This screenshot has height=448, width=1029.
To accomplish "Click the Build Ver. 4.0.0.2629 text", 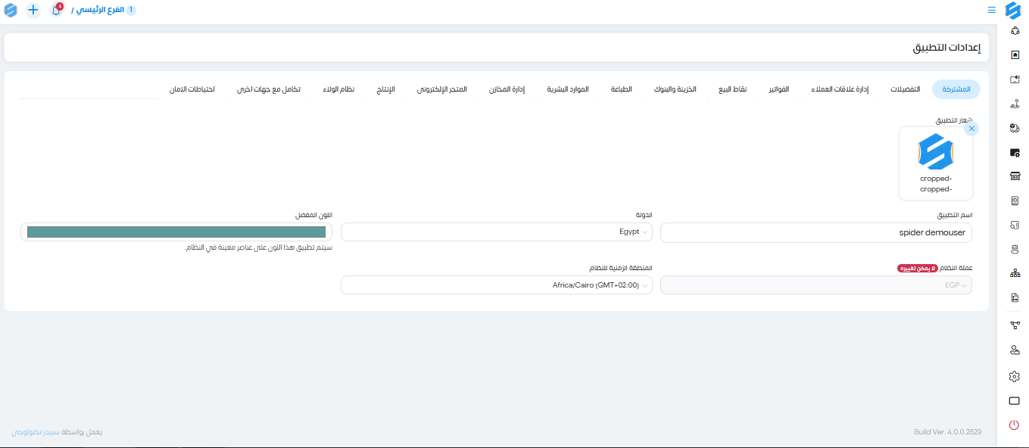I will [948, 432].
